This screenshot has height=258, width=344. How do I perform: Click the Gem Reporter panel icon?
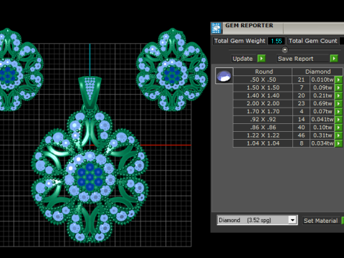[216, 28]
